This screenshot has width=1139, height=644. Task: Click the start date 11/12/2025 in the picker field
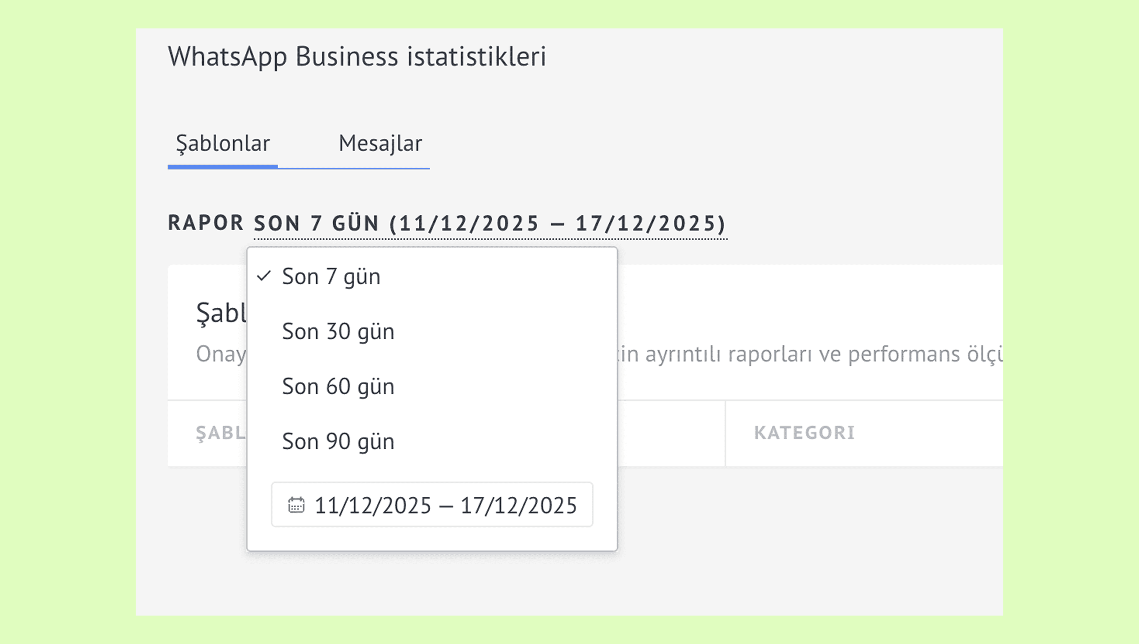372,506
